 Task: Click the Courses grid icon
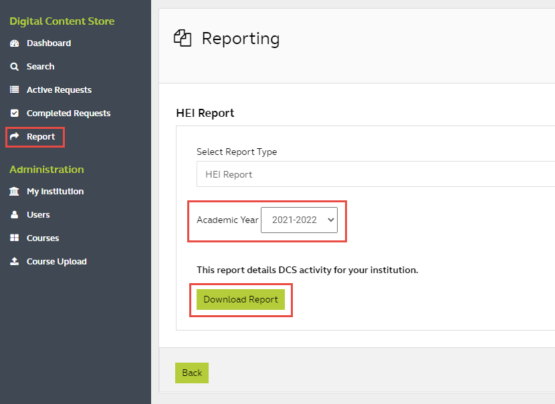[x=14, y=238]
